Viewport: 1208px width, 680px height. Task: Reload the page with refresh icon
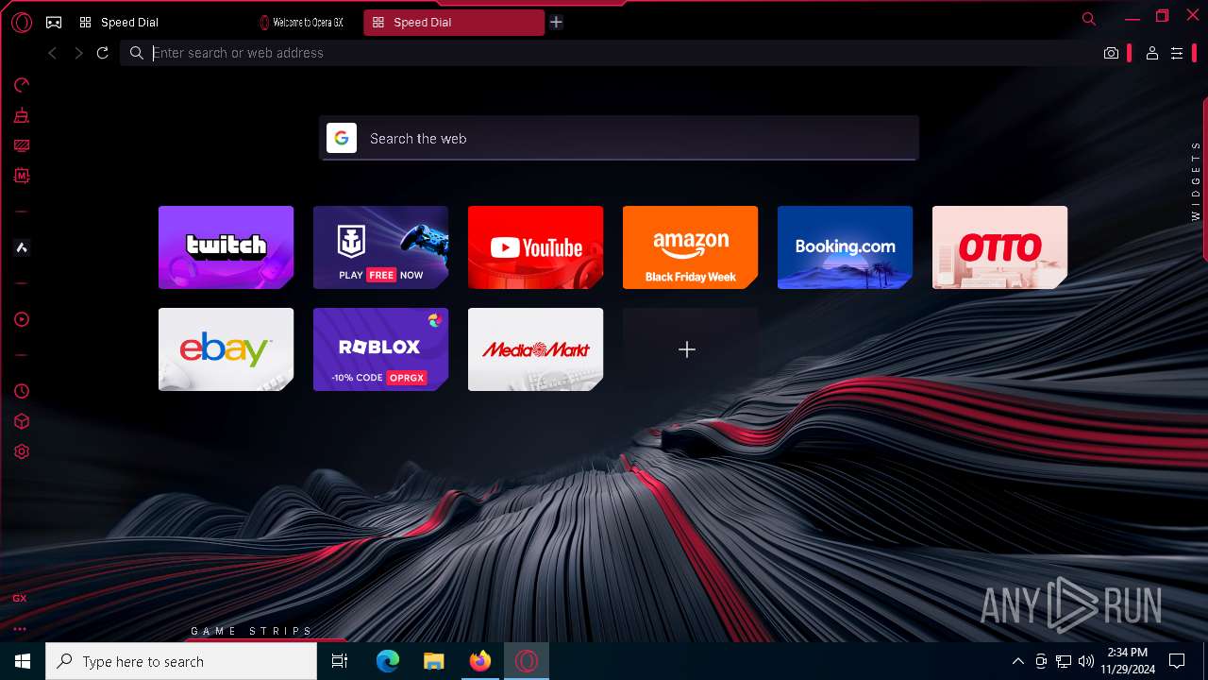(103, 53)
